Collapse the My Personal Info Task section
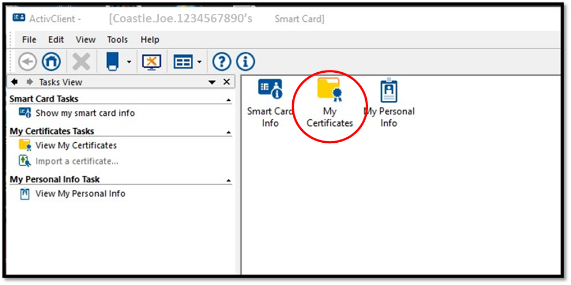 coord(228,180)
